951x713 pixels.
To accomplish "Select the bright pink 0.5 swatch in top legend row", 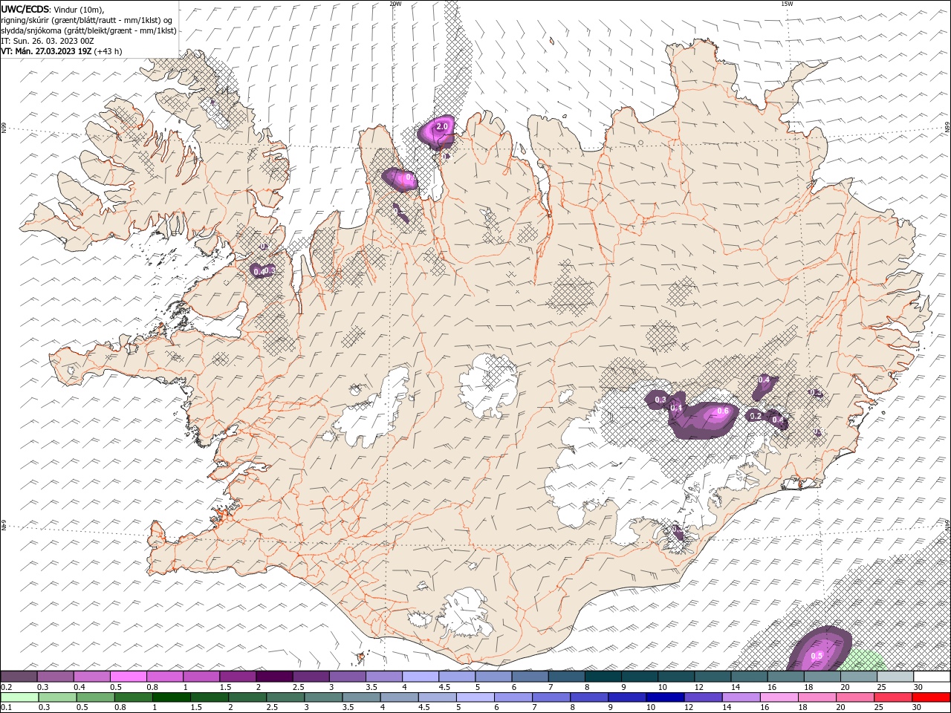I will tap(128, 677).
